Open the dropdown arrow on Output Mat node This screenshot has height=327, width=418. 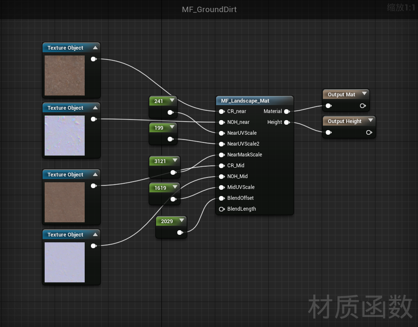coord(364,94)
